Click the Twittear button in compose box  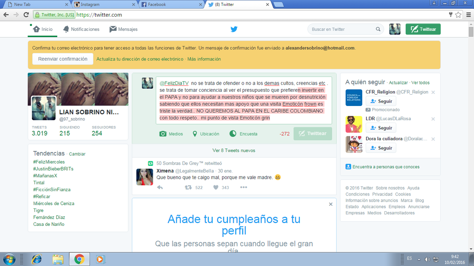point(312,134)
